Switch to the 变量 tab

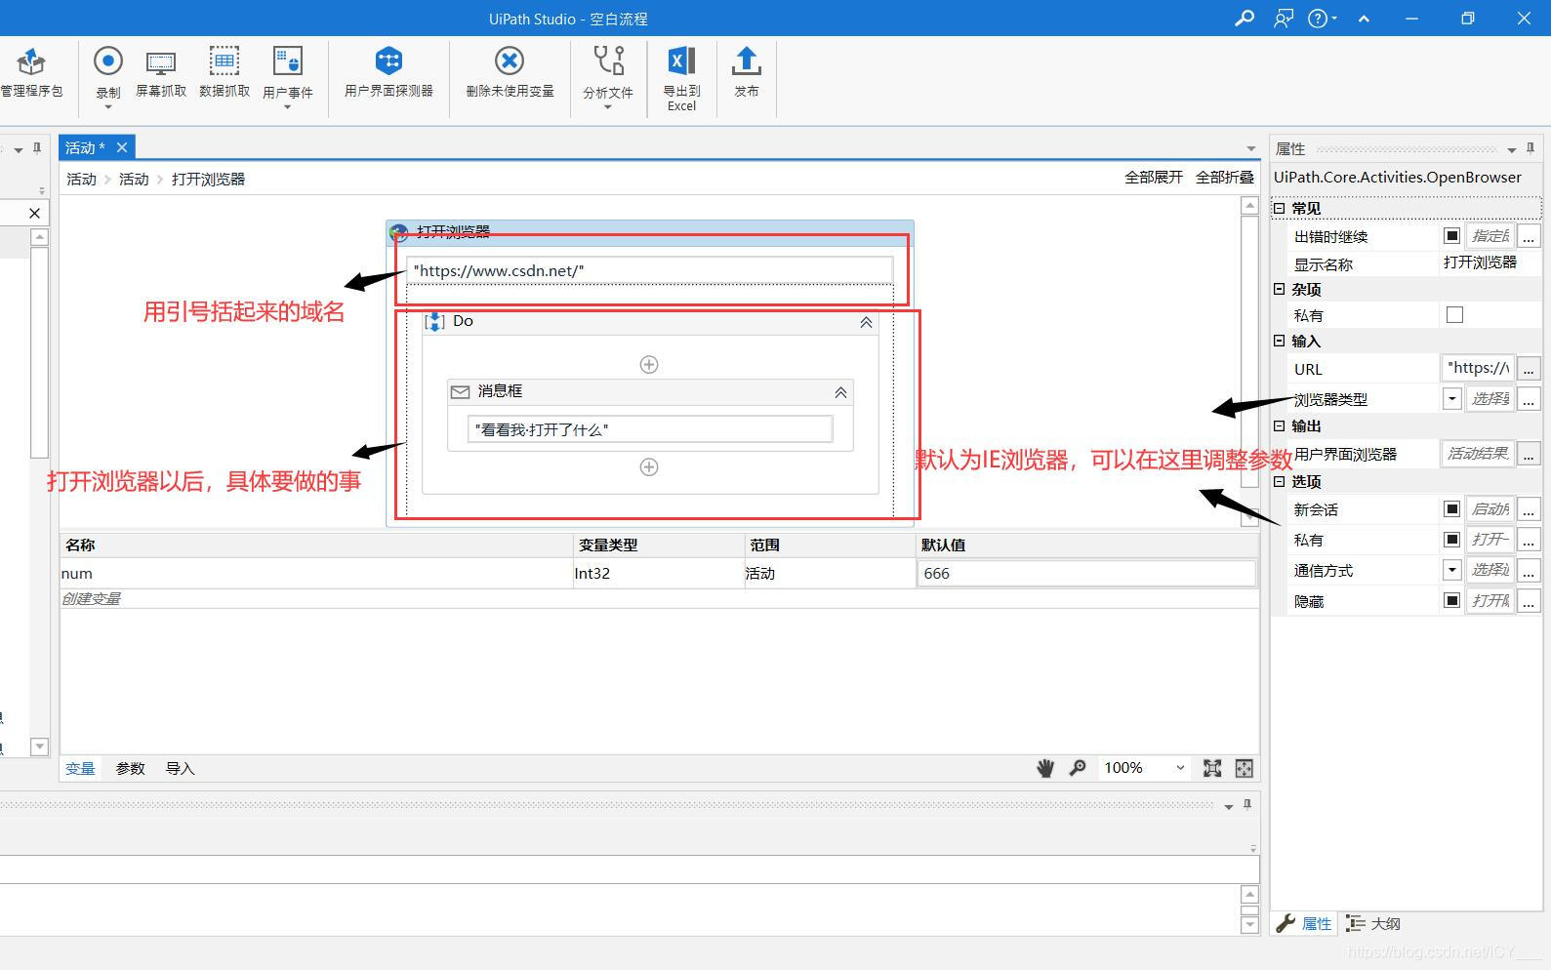coord(80,768)
